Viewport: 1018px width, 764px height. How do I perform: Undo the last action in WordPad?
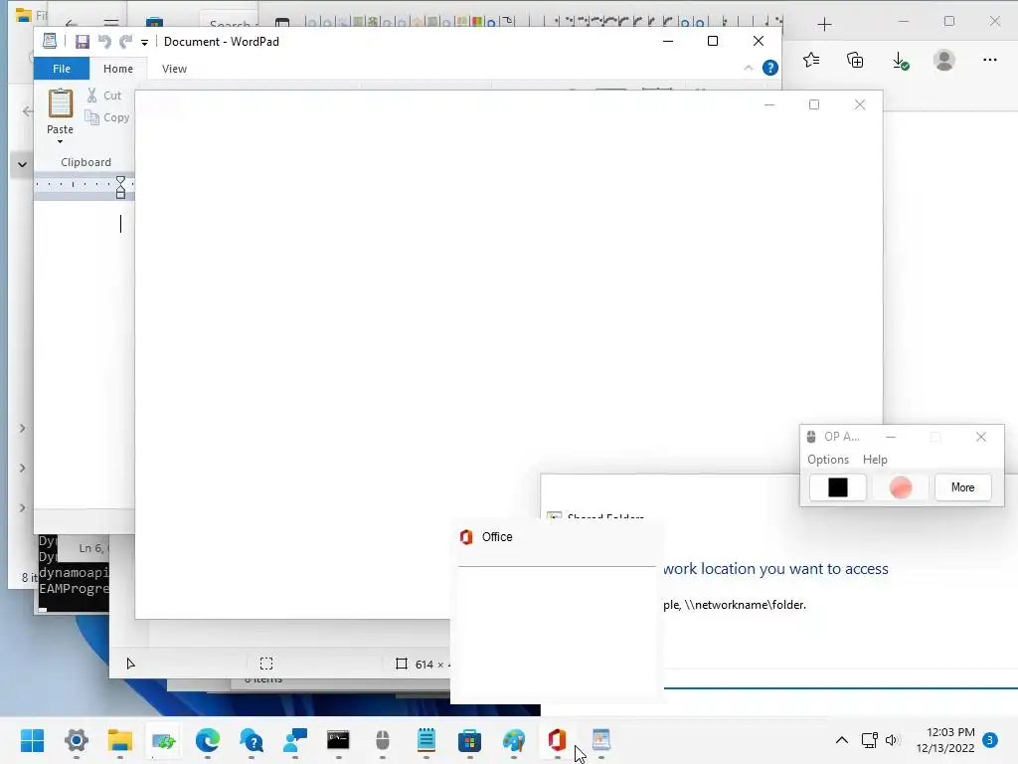(103, 42)
